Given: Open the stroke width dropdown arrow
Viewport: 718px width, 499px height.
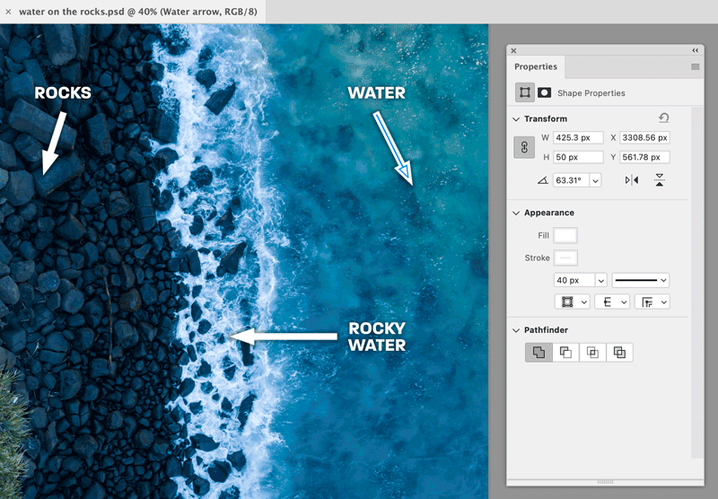Looking at the screenshot, I should [600, 280].
